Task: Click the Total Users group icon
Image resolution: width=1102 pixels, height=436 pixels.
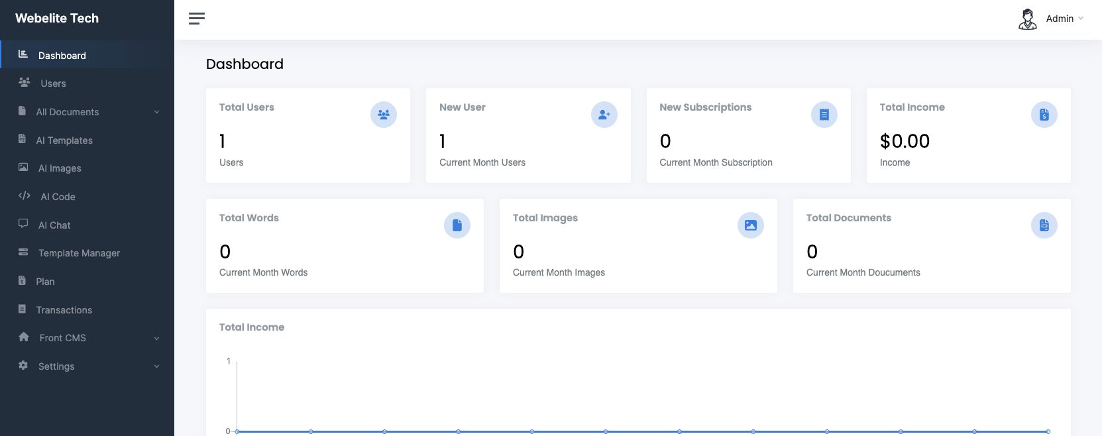Action: (384, 115)
